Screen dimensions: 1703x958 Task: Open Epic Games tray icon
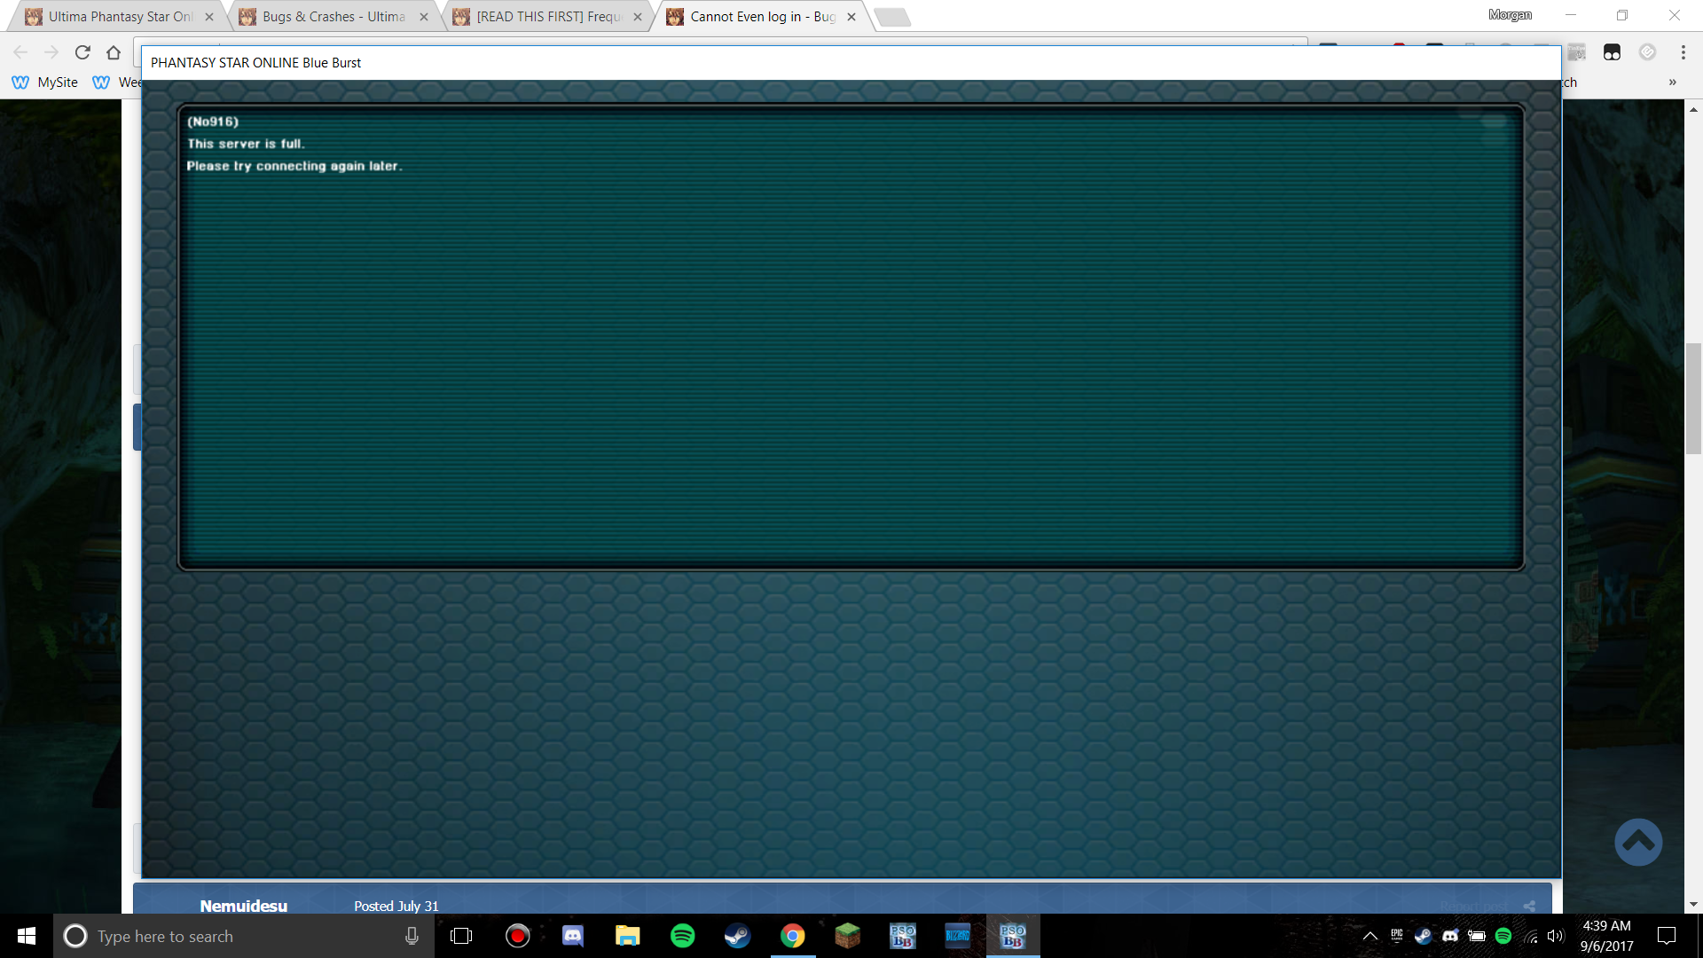point(1397,936)
